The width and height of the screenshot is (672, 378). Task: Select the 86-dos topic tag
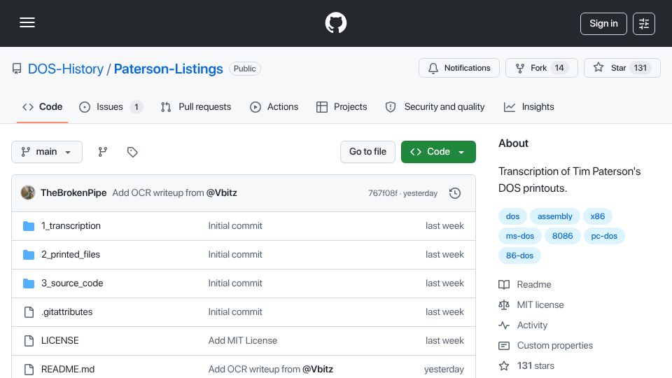tap(520, 256)
